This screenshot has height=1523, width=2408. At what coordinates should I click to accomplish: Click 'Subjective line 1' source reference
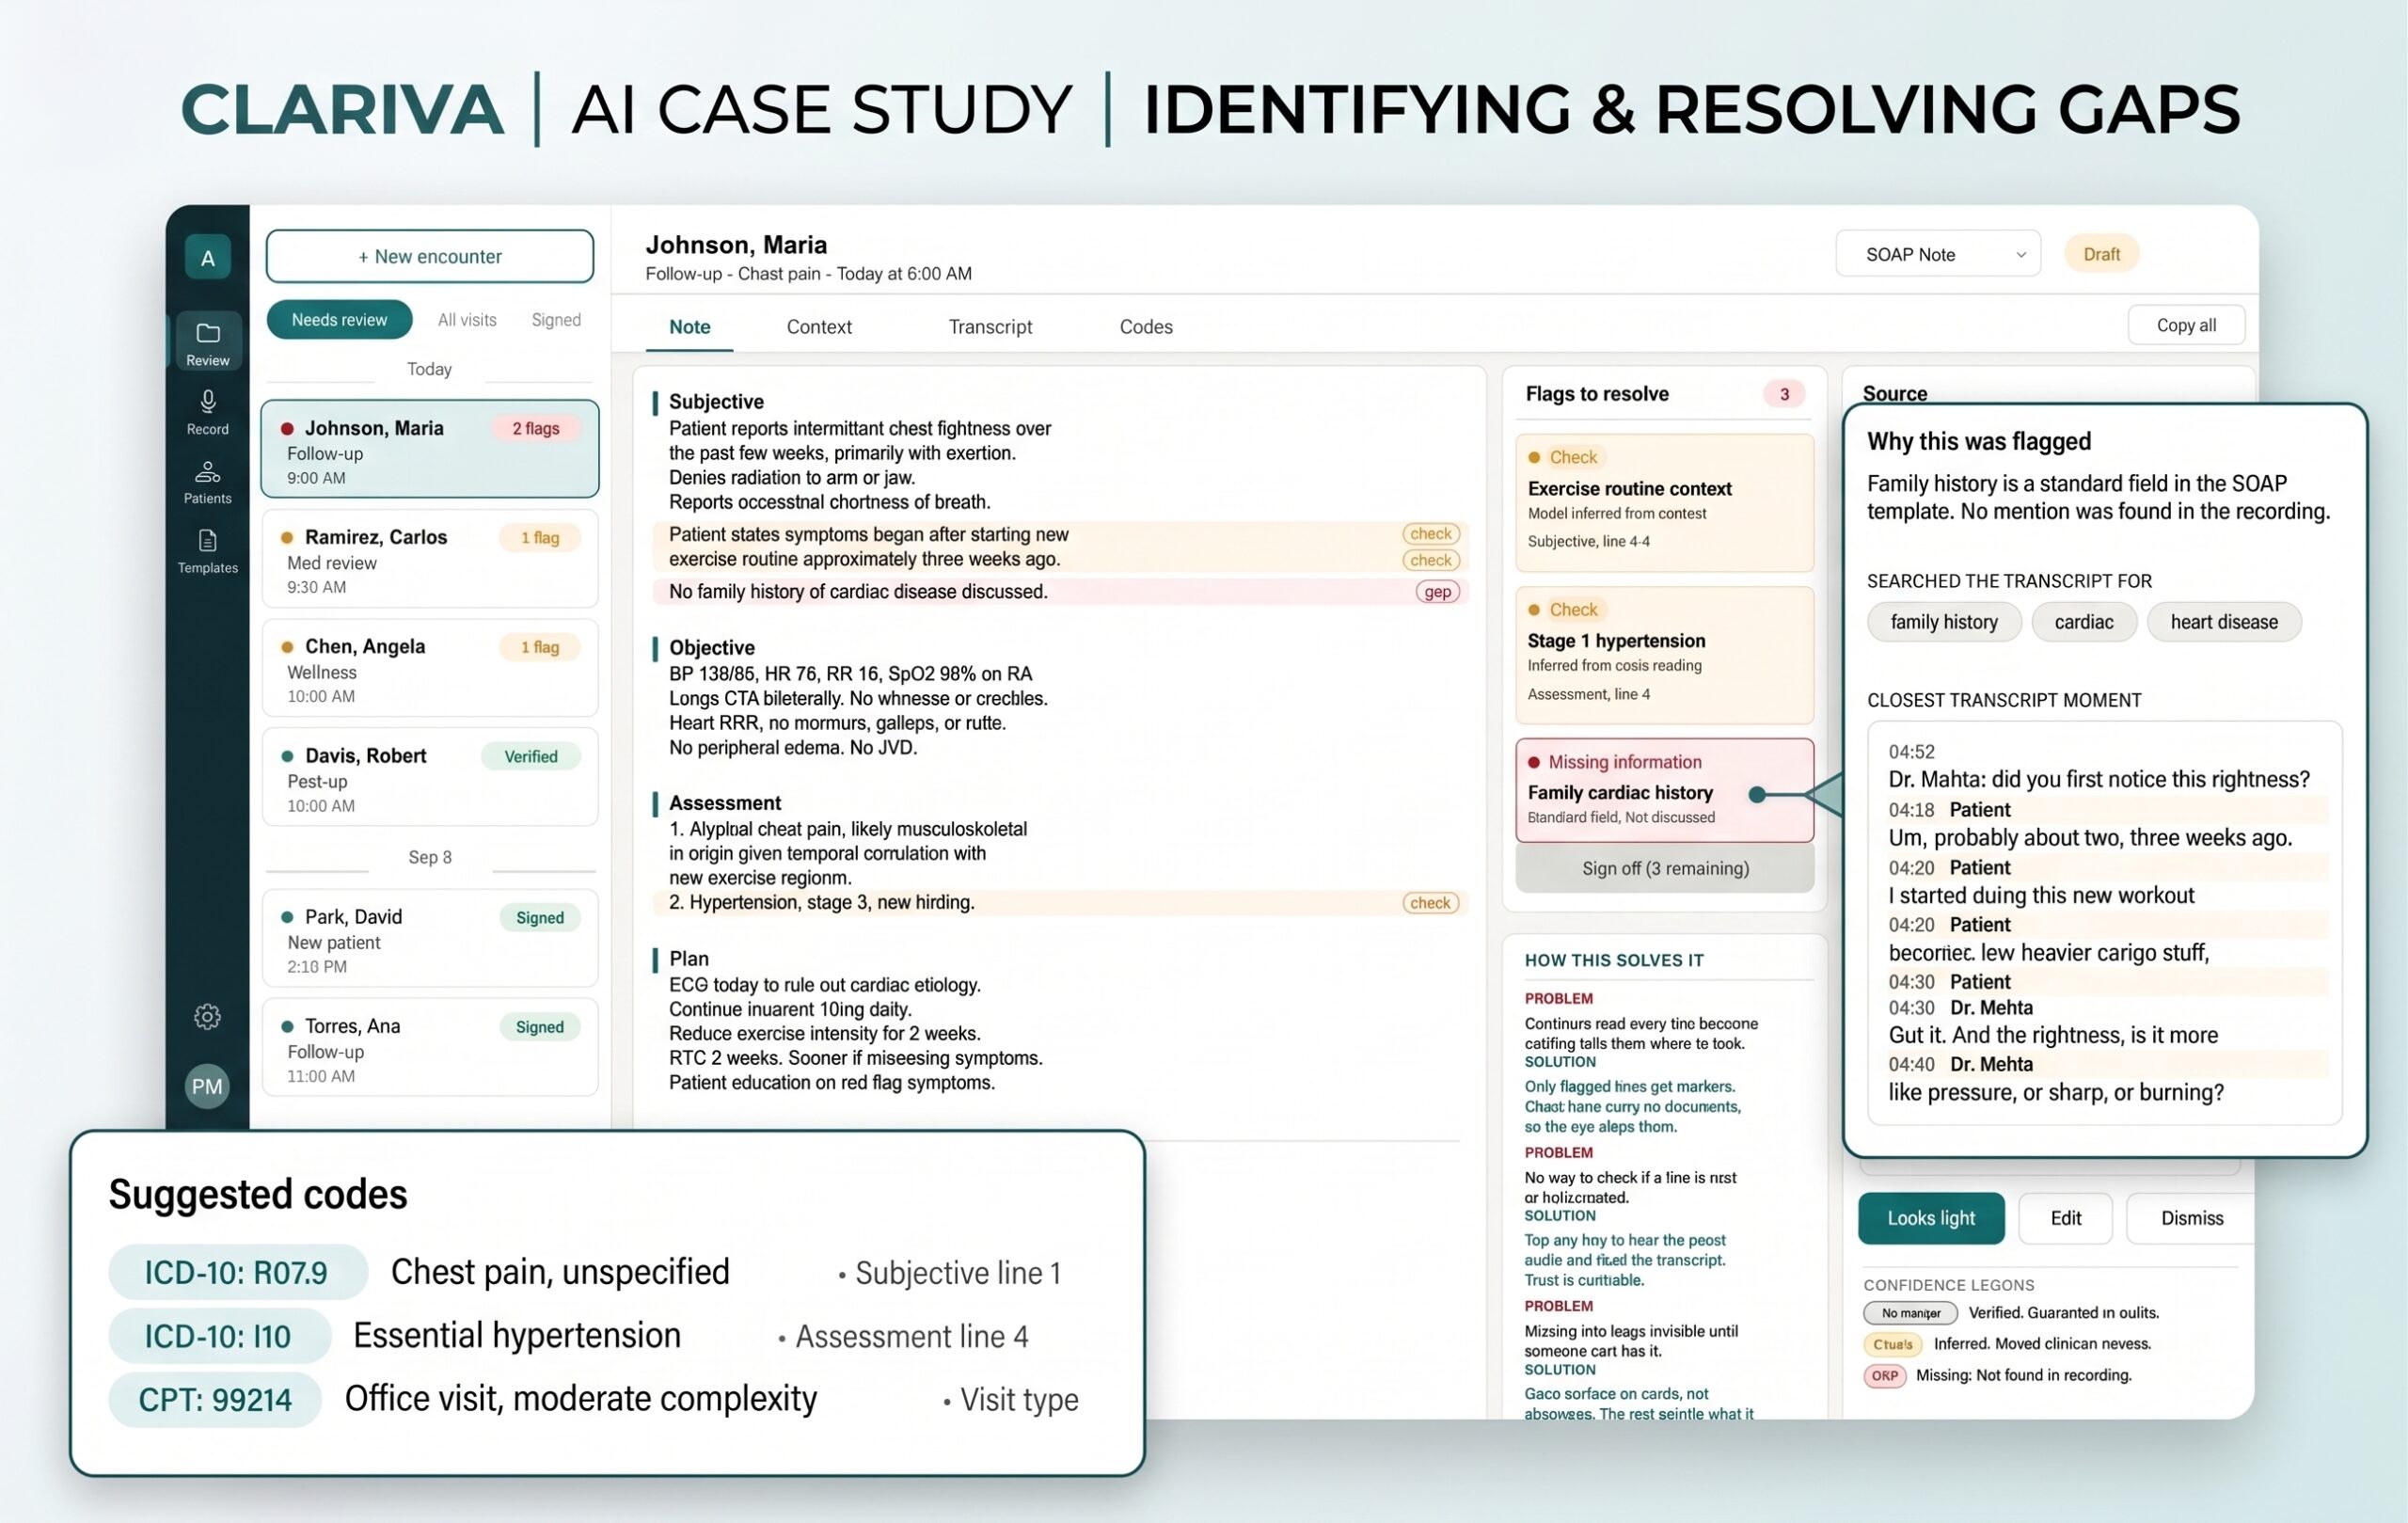pos(958,1273)
